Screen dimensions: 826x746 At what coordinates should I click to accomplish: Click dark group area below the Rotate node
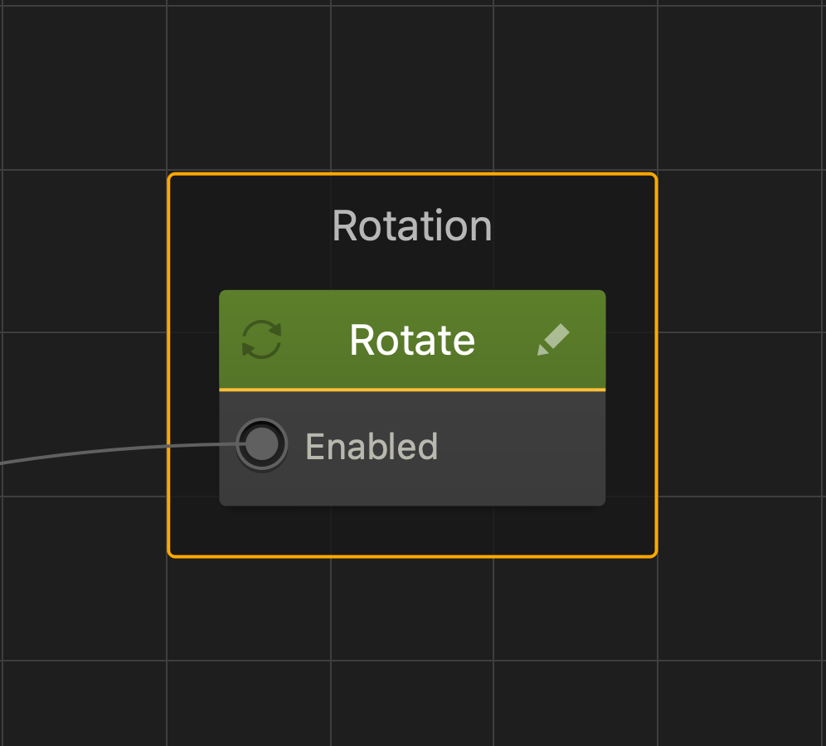point(412,530)
